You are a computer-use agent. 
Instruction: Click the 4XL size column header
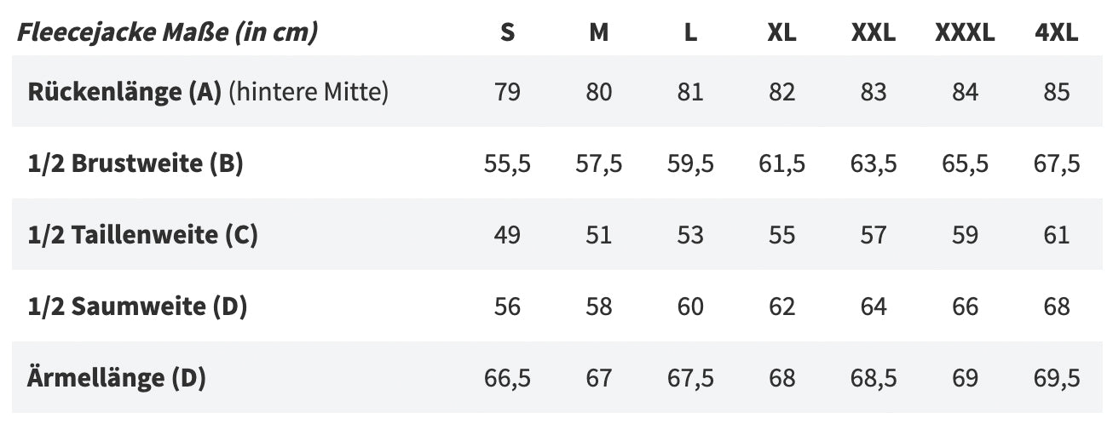[1057, 33]
